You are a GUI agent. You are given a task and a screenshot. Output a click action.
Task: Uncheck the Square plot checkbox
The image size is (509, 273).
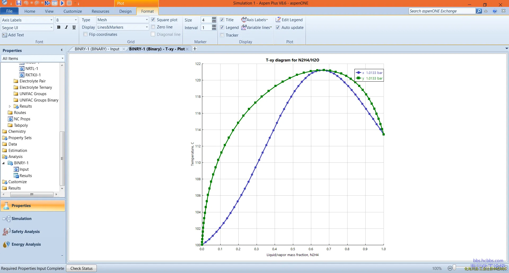tap(153, 20)
